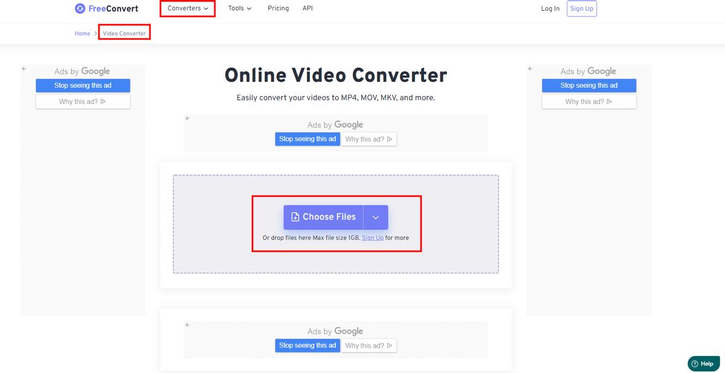725x373 pixels.
Task: Click the file icon inside Choose Files button
Action: click(x=295, y=217)
